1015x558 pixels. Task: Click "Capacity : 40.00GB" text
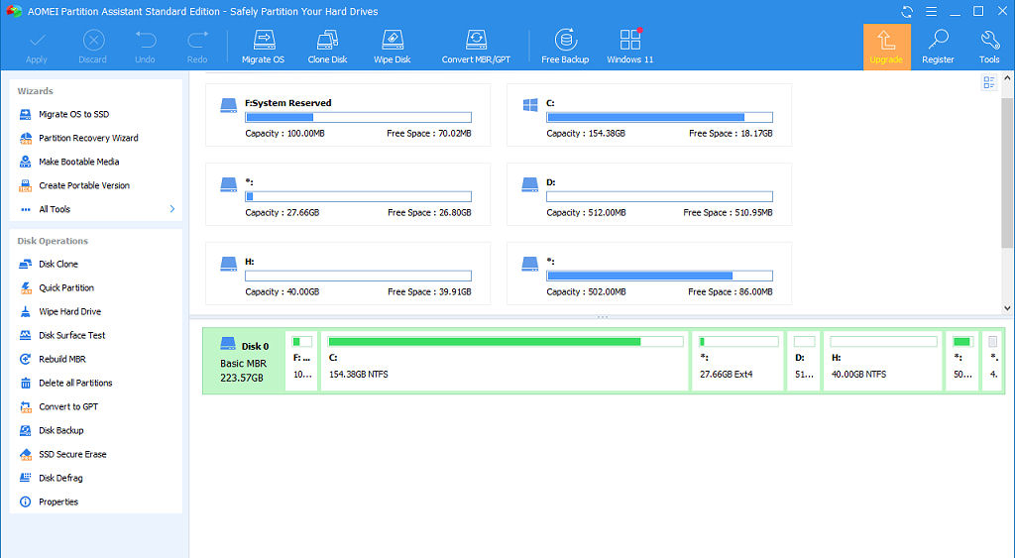(x=282, y=292)
